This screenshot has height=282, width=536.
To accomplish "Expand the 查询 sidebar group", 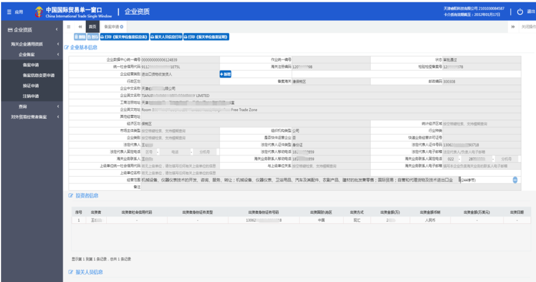I will 58,106.
